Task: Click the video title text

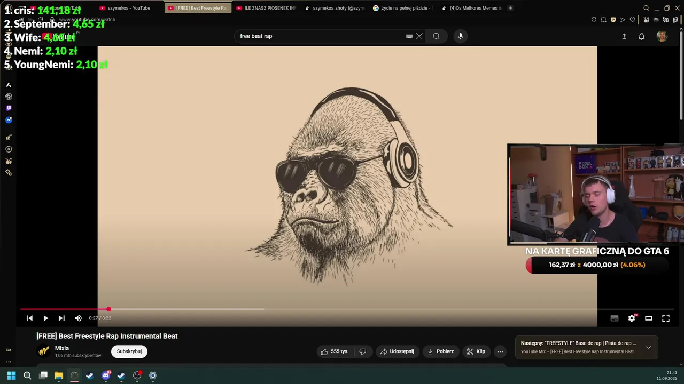Action: [107, 336]
